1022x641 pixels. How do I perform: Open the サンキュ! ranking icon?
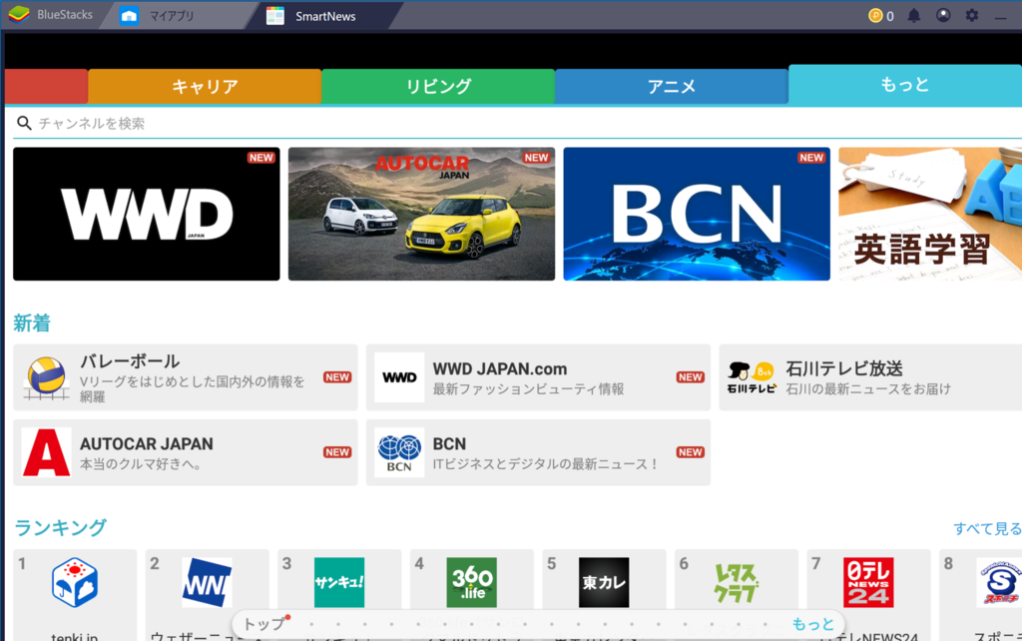pos(339,582)
